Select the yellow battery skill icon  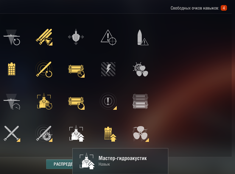12,69
